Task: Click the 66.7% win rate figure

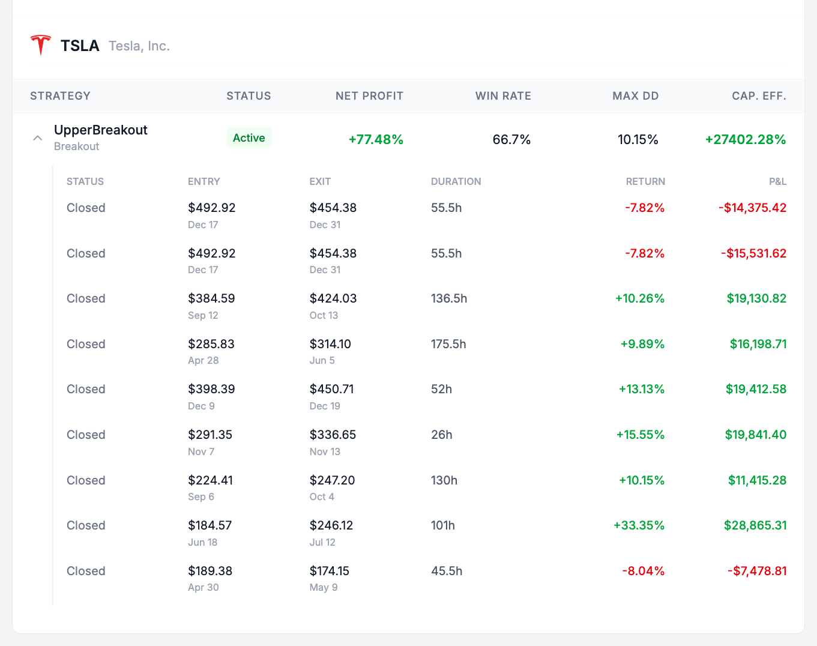Action: (x=511, y=139)
